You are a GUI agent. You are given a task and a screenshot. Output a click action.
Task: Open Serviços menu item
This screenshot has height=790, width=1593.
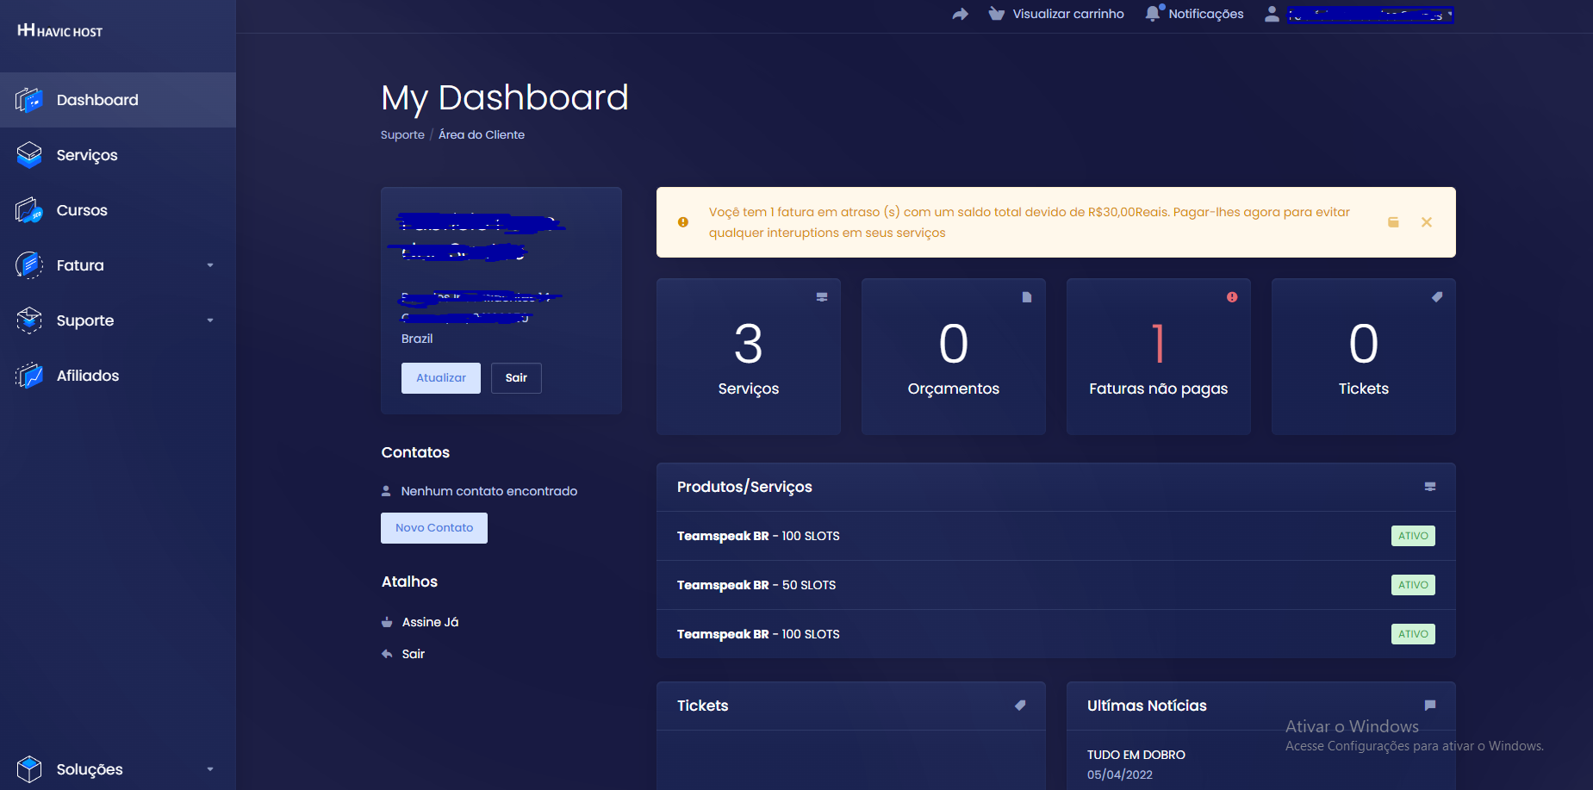click(118, 155)
